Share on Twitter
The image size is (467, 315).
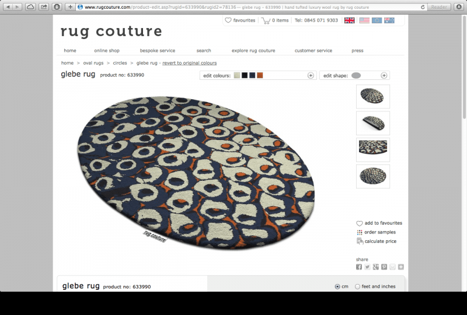pos(367,267)
